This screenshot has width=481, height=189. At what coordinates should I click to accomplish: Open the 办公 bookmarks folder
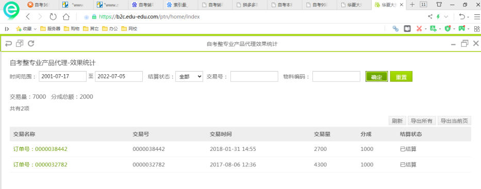click(110, 29)
